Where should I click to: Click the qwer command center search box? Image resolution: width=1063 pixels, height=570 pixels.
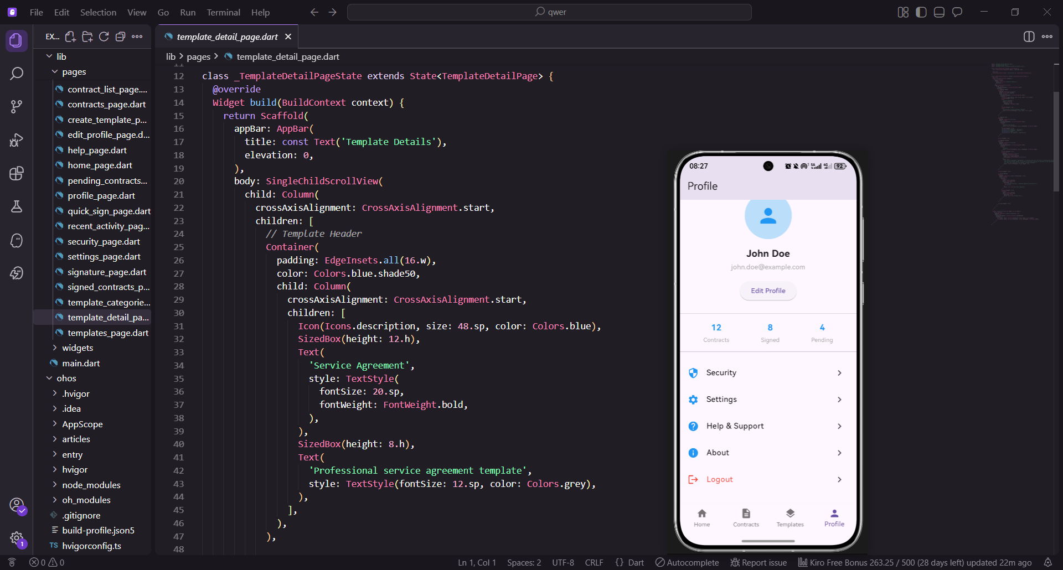point(549,12)
